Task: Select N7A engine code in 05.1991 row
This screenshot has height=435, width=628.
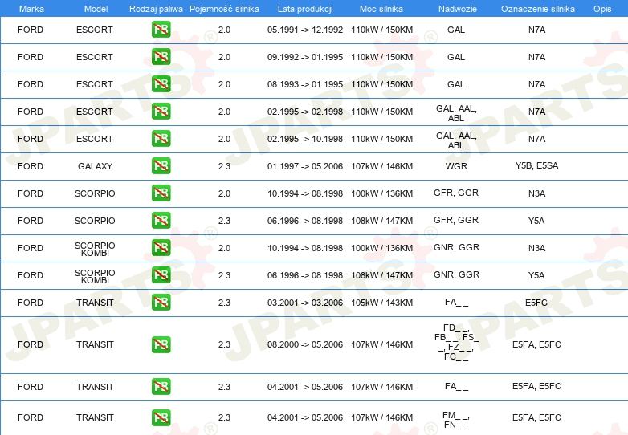Action: tap(536, 30)
